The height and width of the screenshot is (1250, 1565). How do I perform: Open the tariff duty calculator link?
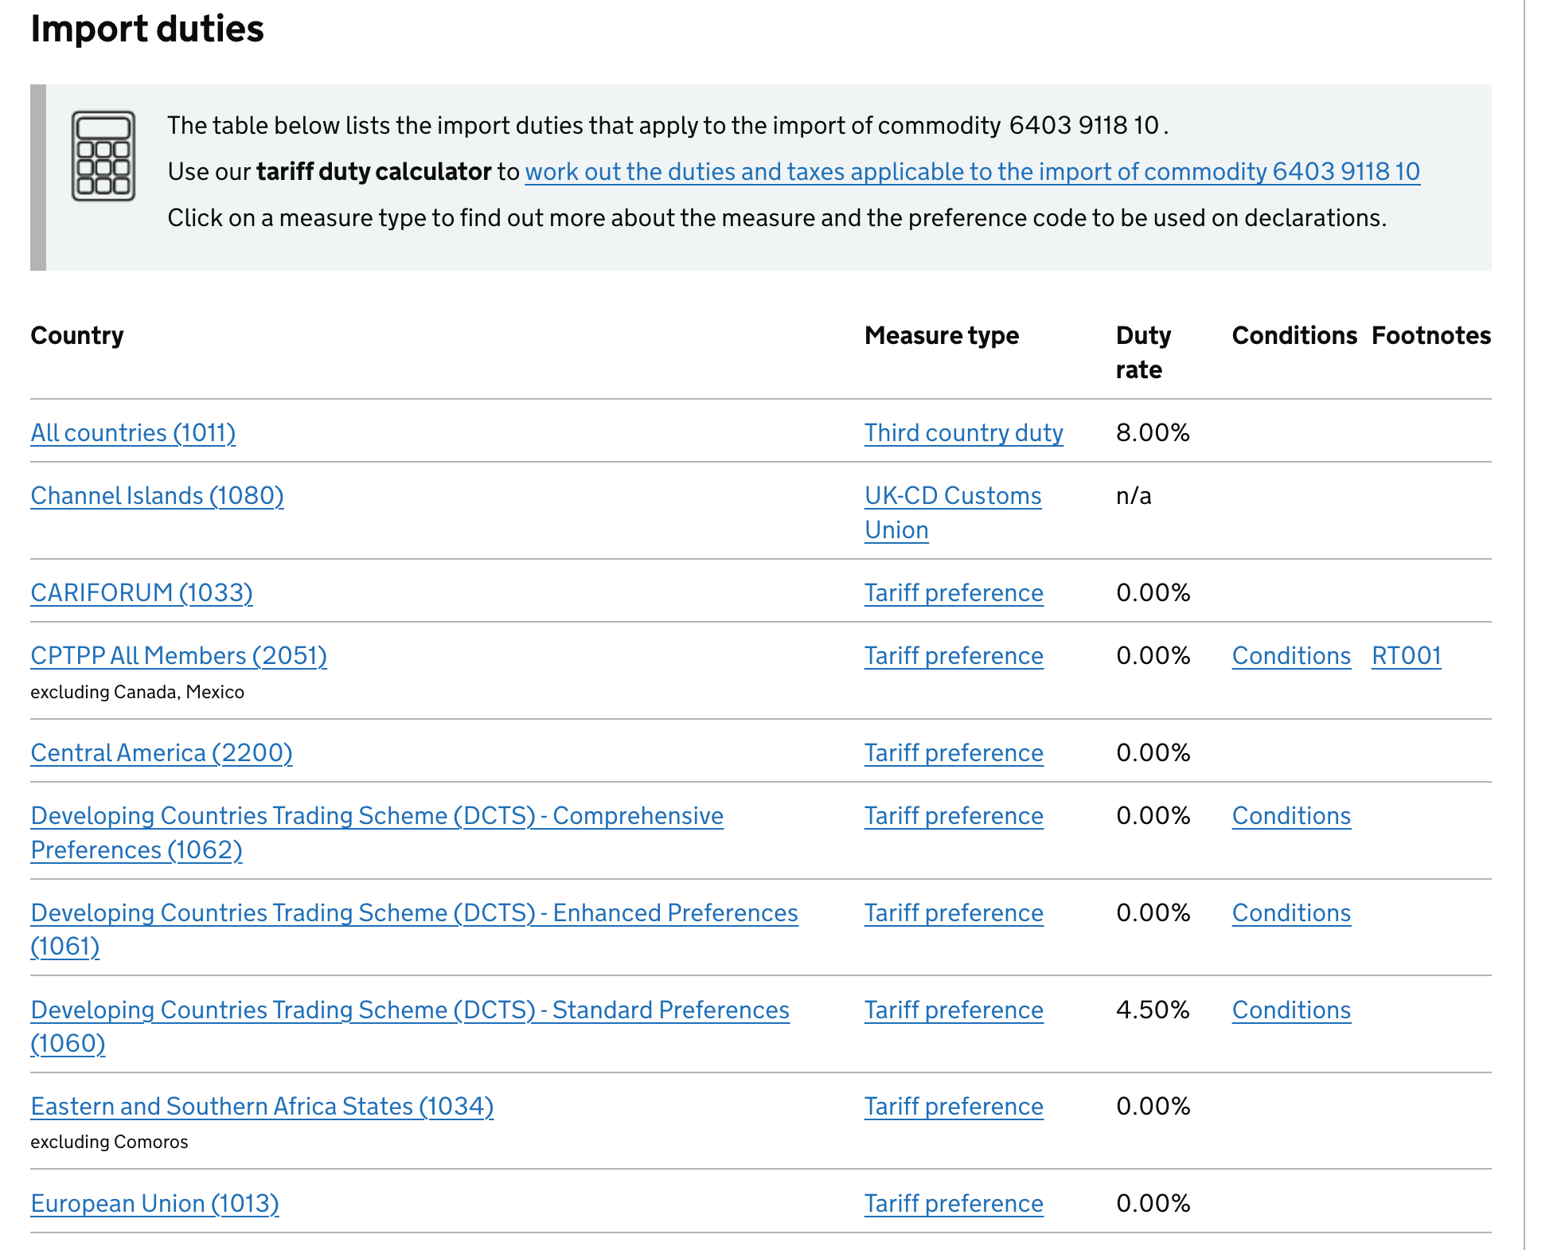[x=971, y=172]
